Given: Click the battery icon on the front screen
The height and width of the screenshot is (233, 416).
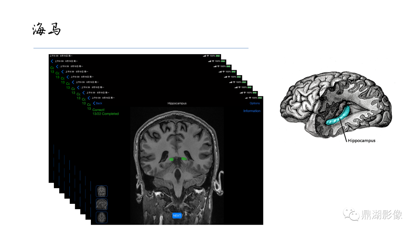Looking at the screenshot, I should click(x=260, y=98).
